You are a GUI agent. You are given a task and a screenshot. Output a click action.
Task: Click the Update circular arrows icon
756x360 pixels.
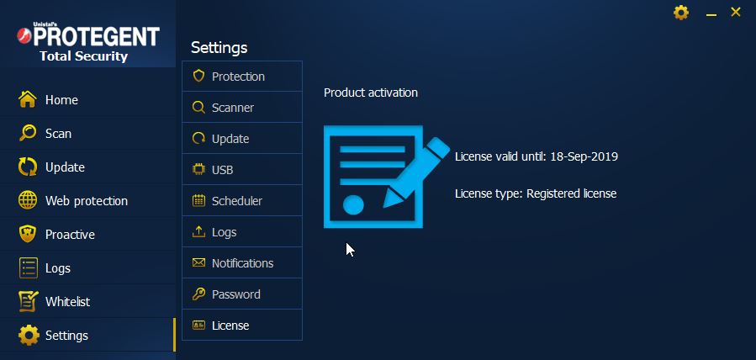29,167
